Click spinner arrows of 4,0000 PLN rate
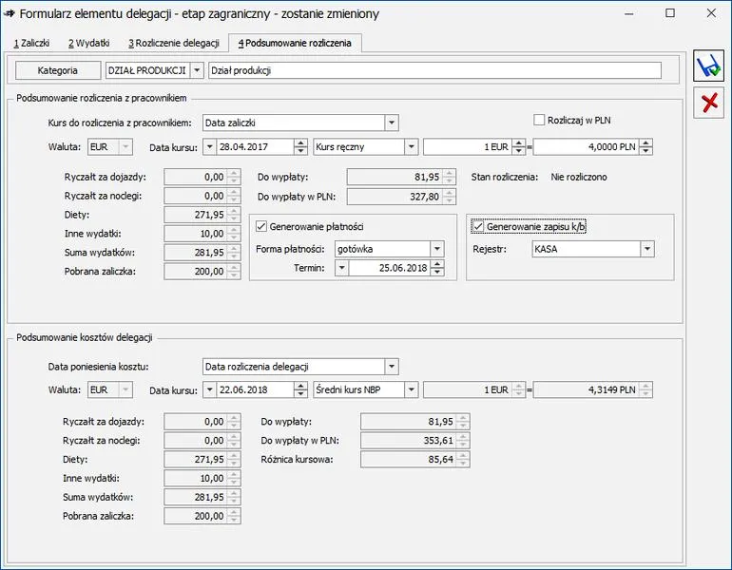732x570 pixels. tap(645, 147)
